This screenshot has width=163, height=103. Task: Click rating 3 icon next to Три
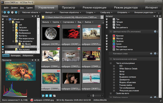(114, 19)
